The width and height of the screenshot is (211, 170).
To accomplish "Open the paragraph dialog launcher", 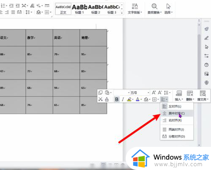I will (x=51, y=16).
